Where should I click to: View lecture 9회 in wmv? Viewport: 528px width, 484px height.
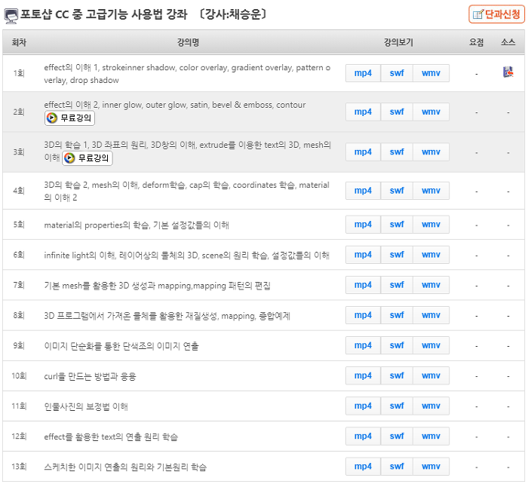[431, 346]
